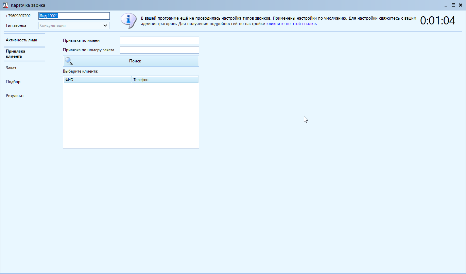This screenshot has width=466, height=274.
Task: Focus the Привязка по имени input
Action: click(x=159, y=40)
